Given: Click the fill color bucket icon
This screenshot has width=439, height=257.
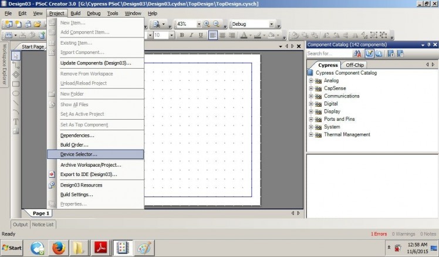Looking at the screenshot, I should (271, 35).
